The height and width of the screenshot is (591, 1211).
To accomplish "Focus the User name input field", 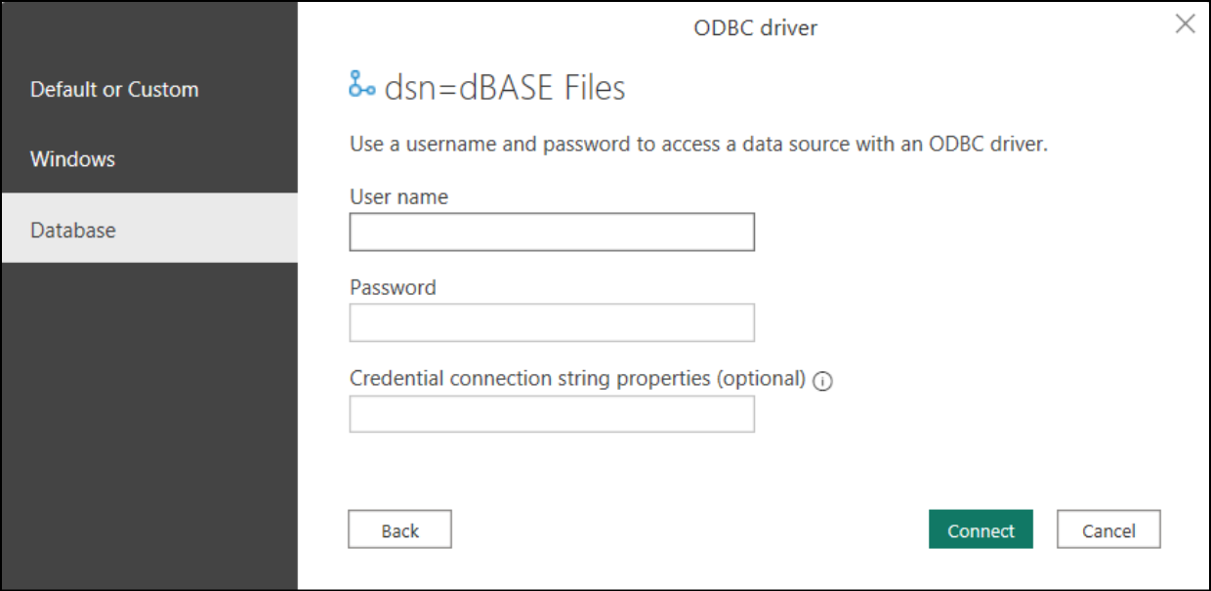I will pyautogui.click(x=552, y=232).
